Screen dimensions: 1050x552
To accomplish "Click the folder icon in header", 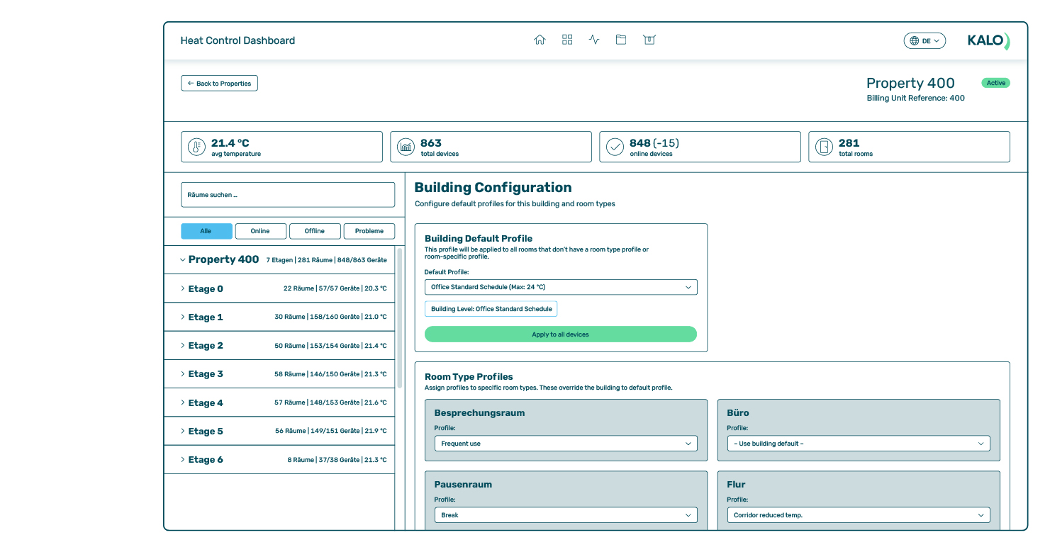I will pos(621,40).
